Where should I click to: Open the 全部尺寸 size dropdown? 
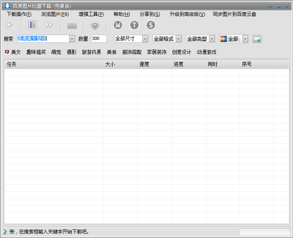[131, 39]
